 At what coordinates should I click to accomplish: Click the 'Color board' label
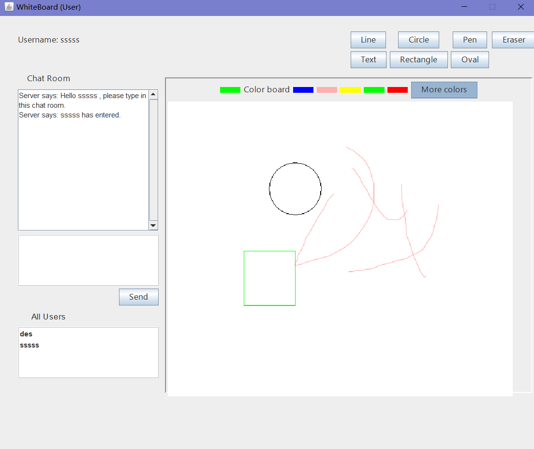click(267, 89)
